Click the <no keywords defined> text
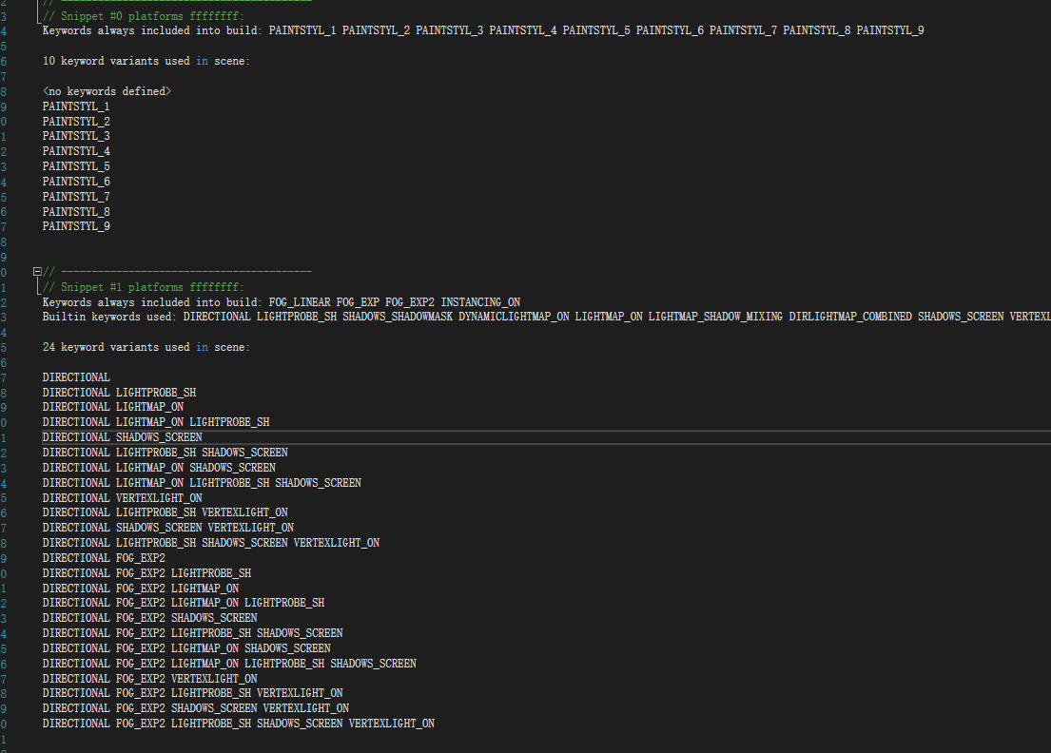The height and width of the screenshot is (753, 1051). (105, 90)
